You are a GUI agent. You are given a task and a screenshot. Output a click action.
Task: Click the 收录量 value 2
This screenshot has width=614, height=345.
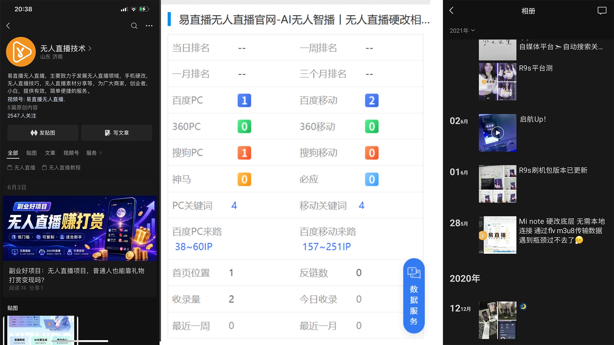(231, 299)
